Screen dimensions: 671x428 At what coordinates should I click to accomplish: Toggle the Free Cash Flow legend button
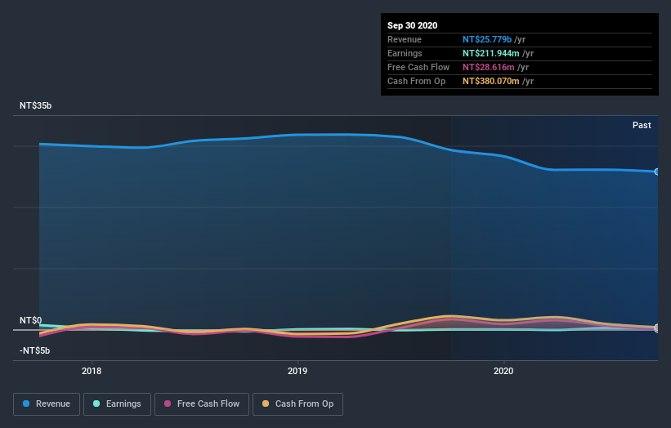click(202, 404)
